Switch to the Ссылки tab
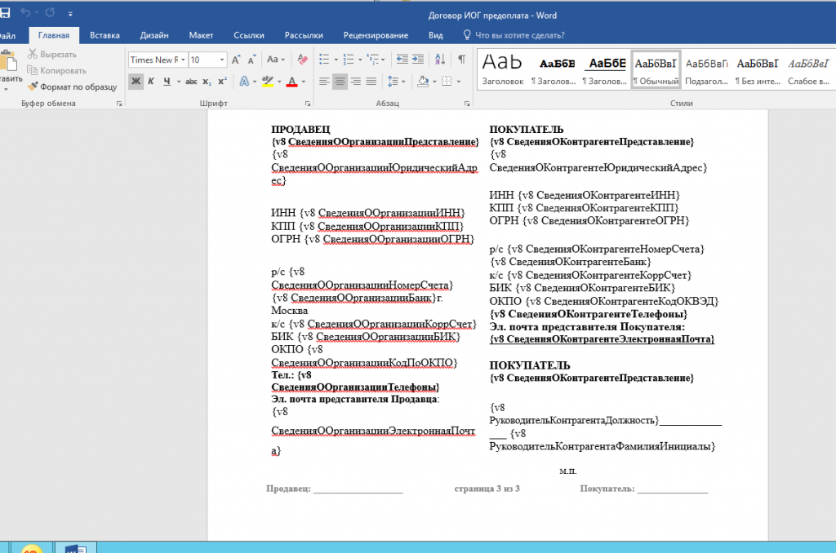 click(248, 35)
